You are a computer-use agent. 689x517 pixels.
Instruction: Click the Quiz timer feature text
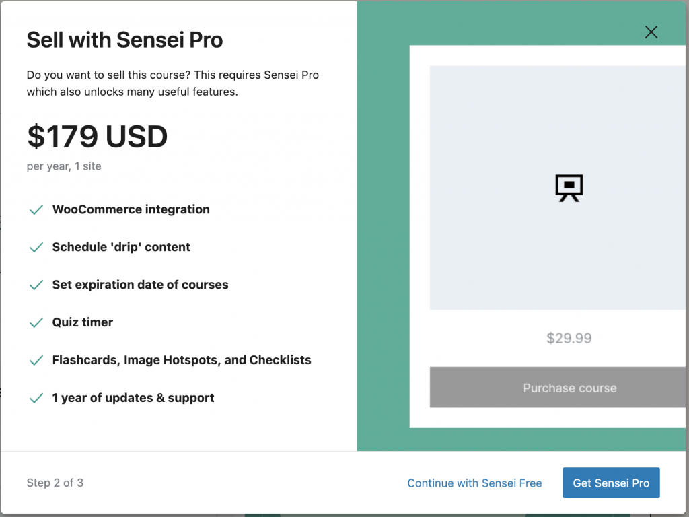(x=83, y=322)
